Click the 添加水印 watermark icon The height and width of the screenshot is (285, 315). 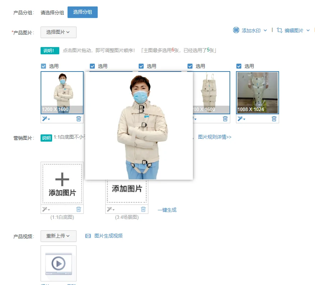[236, 30]
